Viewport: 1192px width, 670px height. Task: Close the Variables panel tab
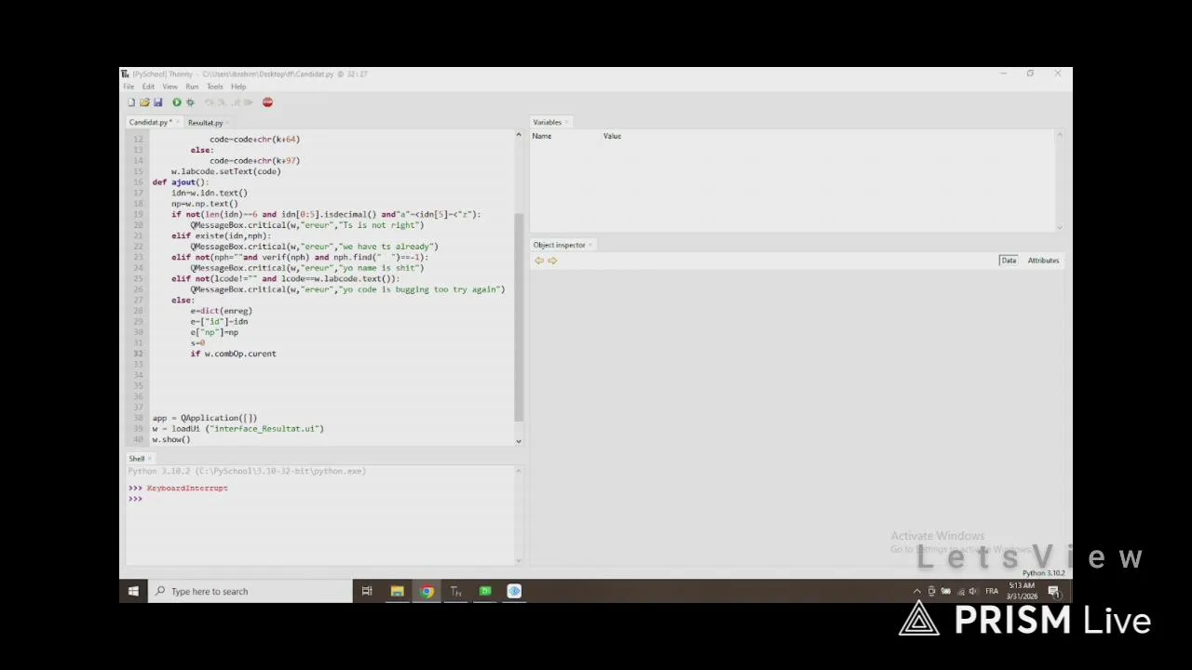click(566, 123)
